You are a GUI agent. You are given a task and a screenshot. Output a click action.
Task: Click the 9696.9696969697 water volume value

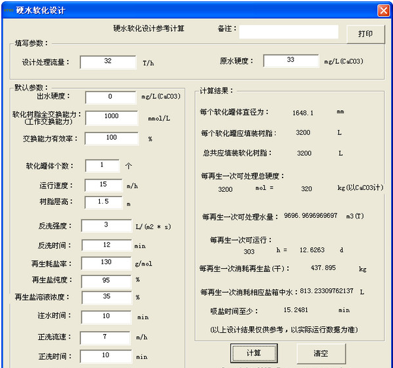311,215
